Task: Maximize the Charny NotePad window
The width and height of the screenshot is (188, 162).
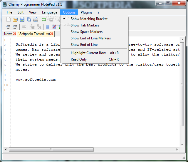Action: click(168, 3)
